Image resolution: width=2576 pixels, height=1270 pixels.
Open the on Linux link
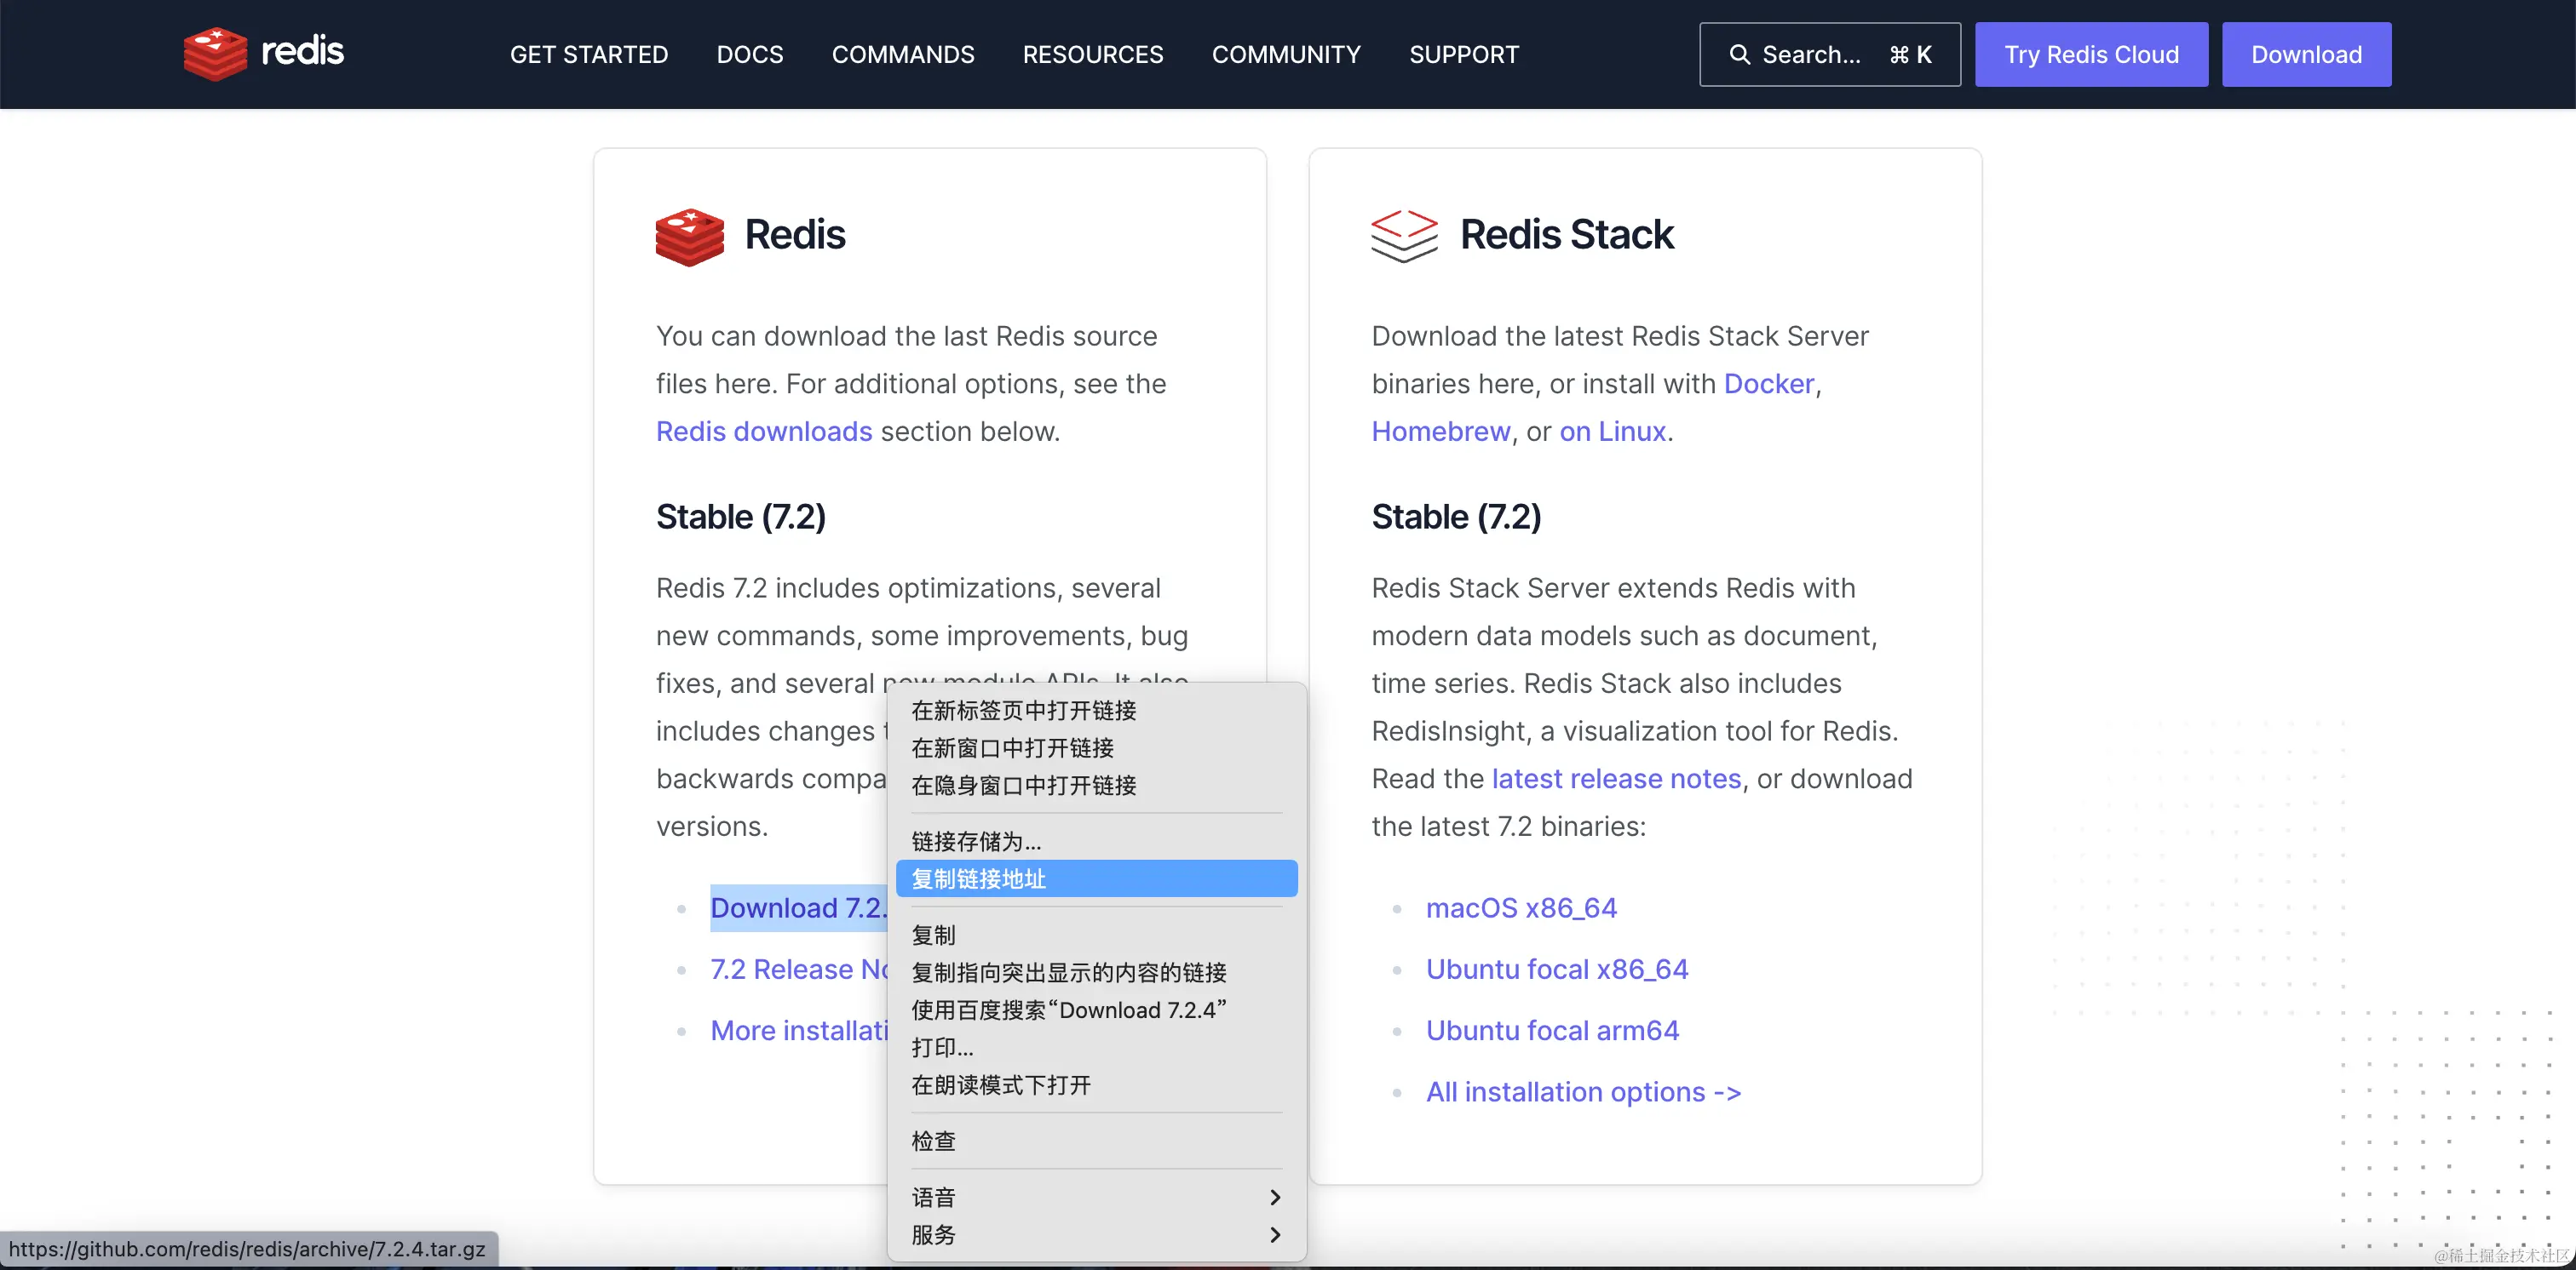(1612, 432)
